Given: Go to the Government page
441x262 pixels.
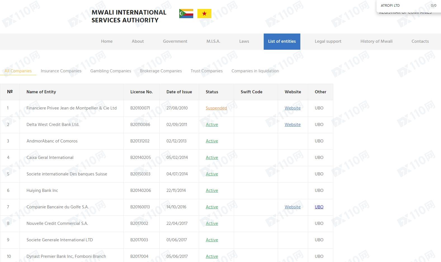Looking at the screenshot, I should (175, 41).
